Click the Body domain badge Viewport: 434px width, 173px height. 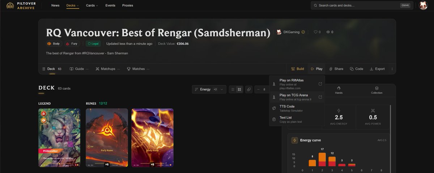coord(54,44)
